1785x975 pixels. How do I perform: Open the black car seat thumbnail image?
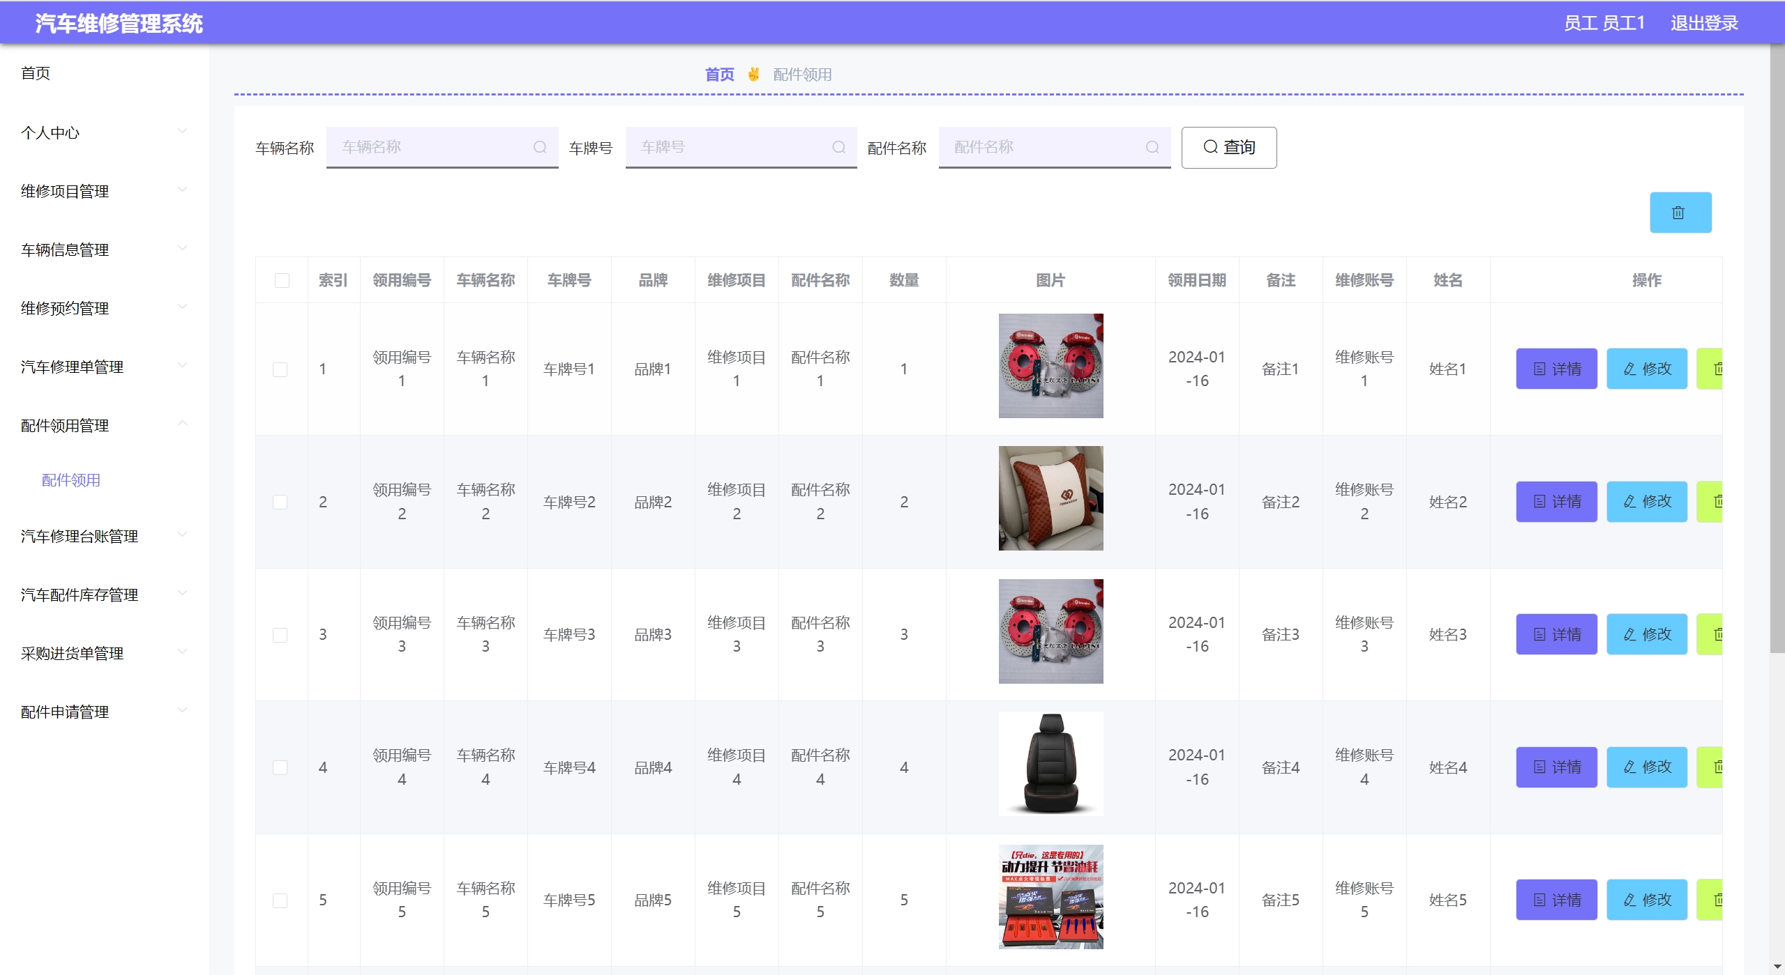coord(1050,763)
